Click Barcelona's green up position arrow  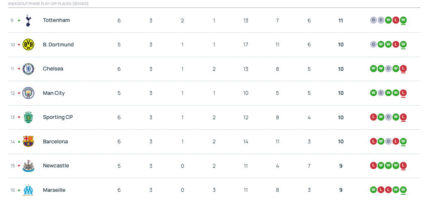point(19,142)
